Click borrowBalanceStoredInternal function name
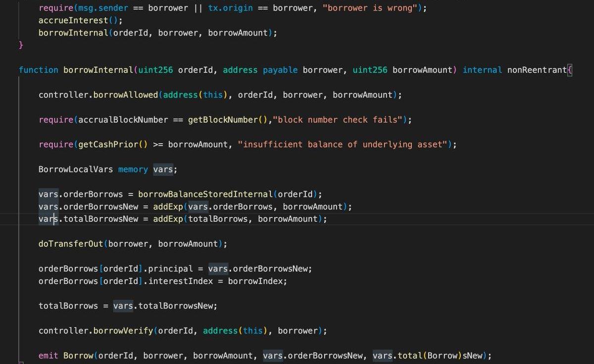This screenshot has height=364, width=594. tap(205, 194)
